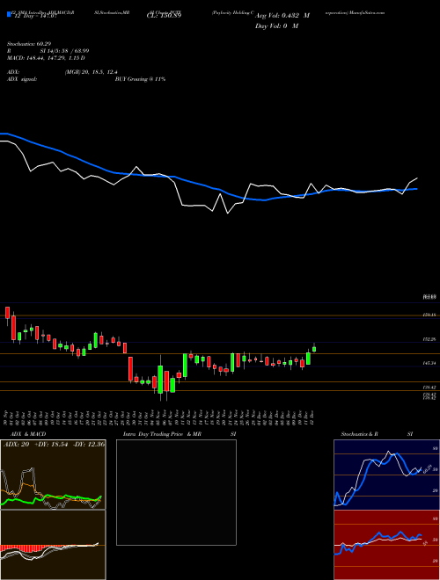Image resolution: width=440 pixels, height=580 pixels.
Task: Click the 'BUY Growing @ 11%' signal text
Action: (x=140, y=79)
